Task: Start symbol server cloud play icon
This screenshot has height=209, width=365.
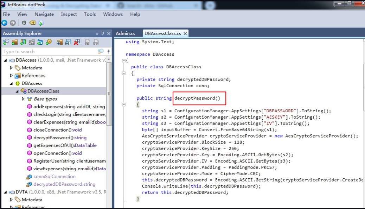Action: coord(41,23)
